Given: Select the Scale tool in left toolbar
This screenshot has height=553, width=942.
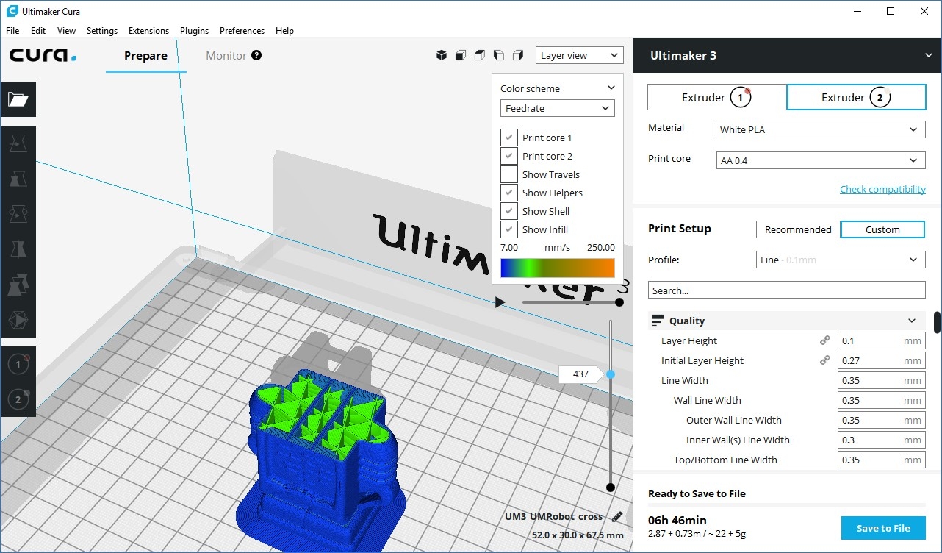Looking at the screenshot, I should point(18,179).
